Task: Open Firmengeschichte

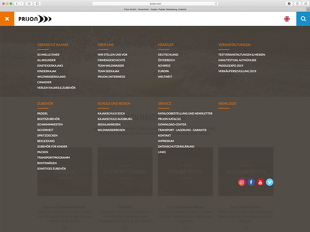Action: point(111,60)
